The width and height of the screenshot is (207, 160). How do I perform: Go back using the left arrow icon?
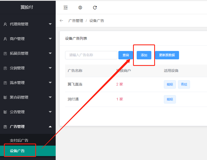pyautogui.click(x=61, y=21)
